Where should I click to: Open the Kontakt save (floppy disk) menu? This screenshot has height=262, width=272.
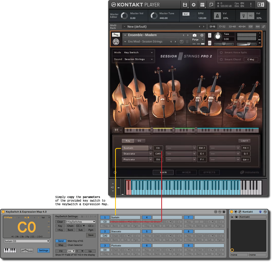(185, 5)
